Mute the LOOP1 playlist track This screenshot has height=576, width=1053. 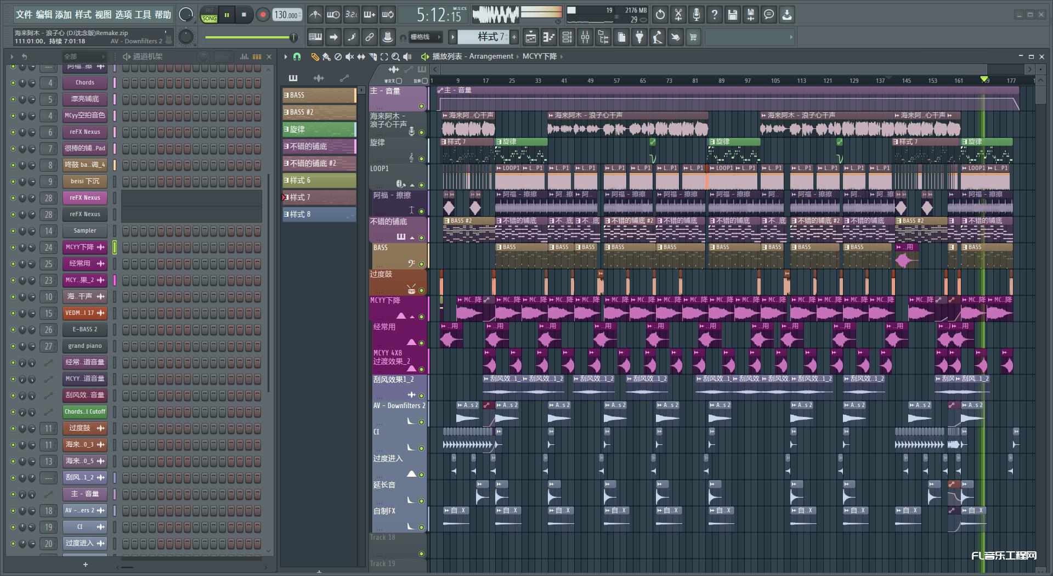pos(421,185)
